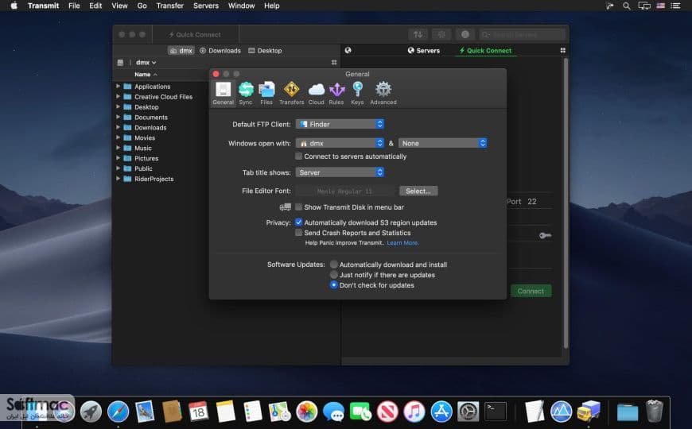Image resolution: width=692 pixels, height=429 pixels.
Task: Select Don't check for updates radio
Action: (x=333, y=285)
